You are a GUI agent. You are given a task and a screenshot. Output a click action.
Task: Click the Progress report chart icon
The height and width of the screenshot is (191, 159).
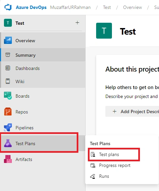coord(93,165)
